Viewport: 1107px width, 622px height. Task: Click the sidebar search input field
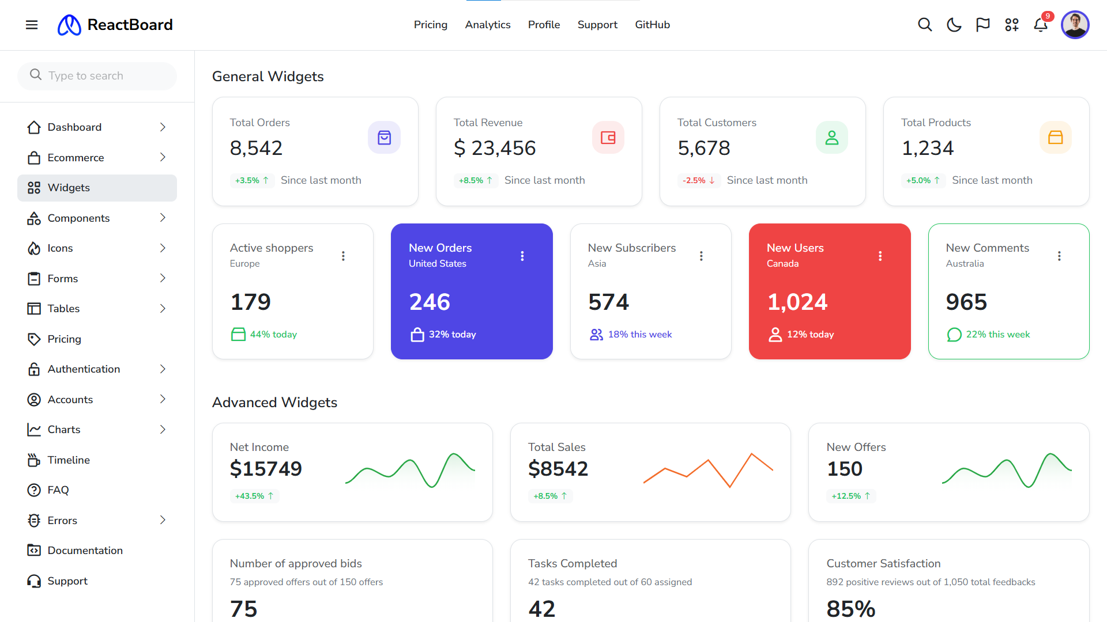(97, 75)
